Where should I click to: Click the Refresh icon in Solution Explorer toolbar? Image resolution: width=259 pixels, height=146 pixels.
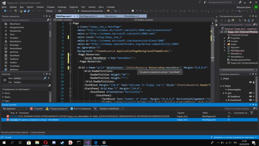249,20
